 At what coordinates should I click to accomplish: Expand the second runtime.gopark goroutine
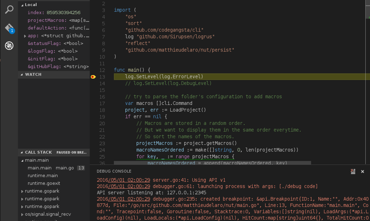(22, 199)
